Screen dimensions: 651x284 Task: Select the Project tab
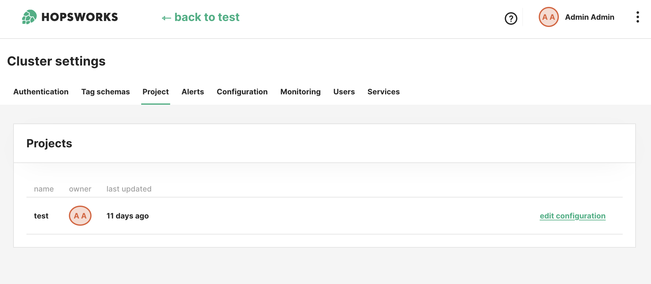[155, 92]
